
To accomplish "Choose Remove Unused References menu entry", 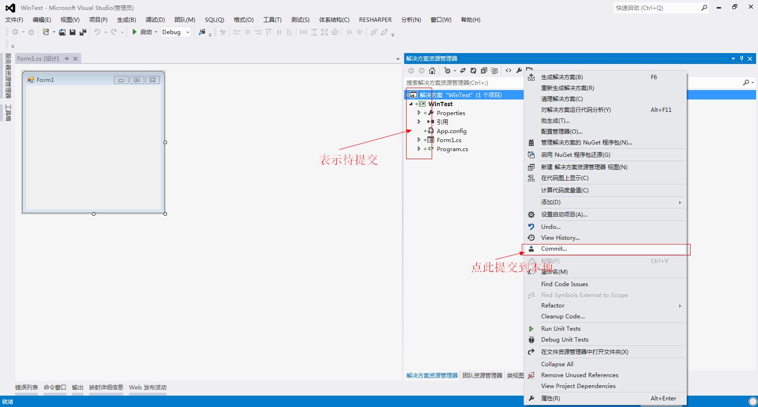I will (x=605, y=375).
